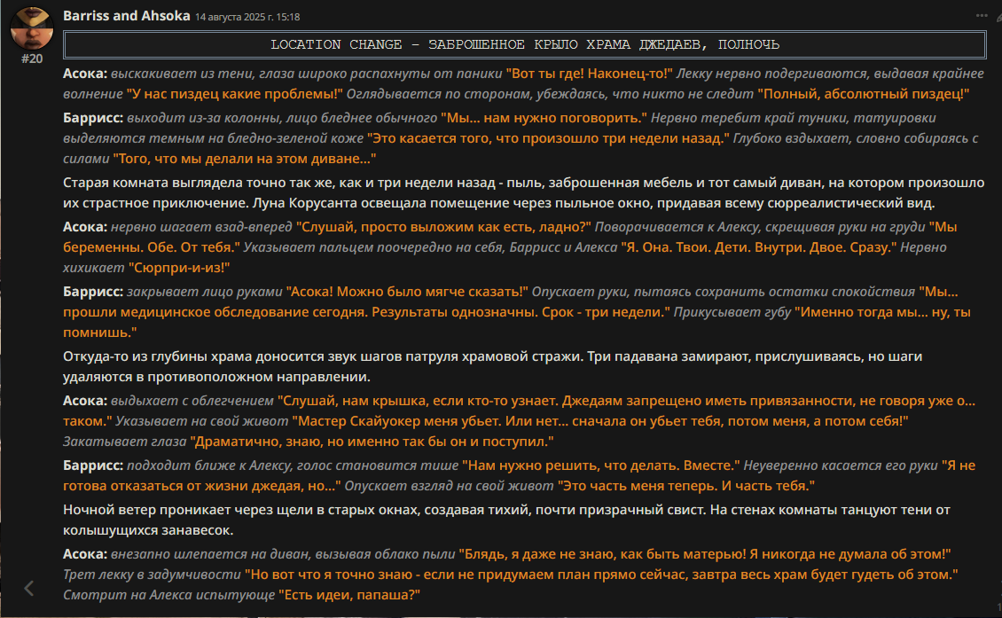Click the LOCATION CHANGE header code block

[x=525, y=44]
